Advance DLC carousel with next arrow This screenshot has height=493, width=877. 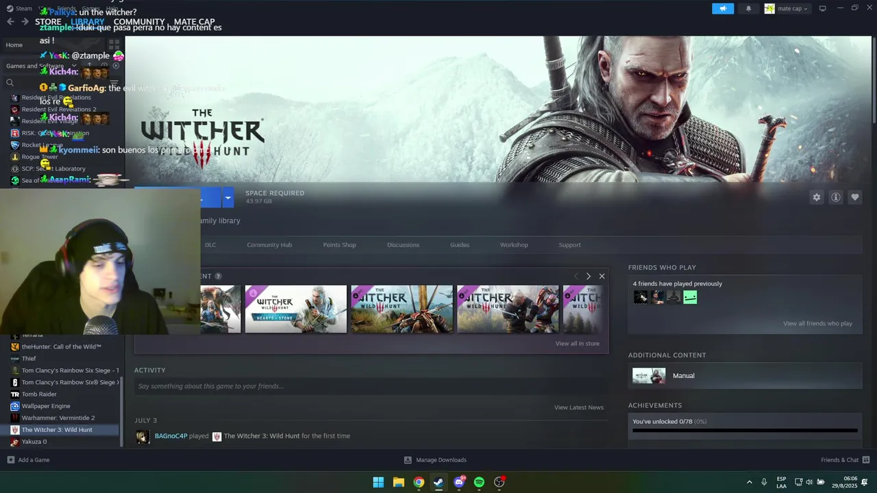click(588, 276)
